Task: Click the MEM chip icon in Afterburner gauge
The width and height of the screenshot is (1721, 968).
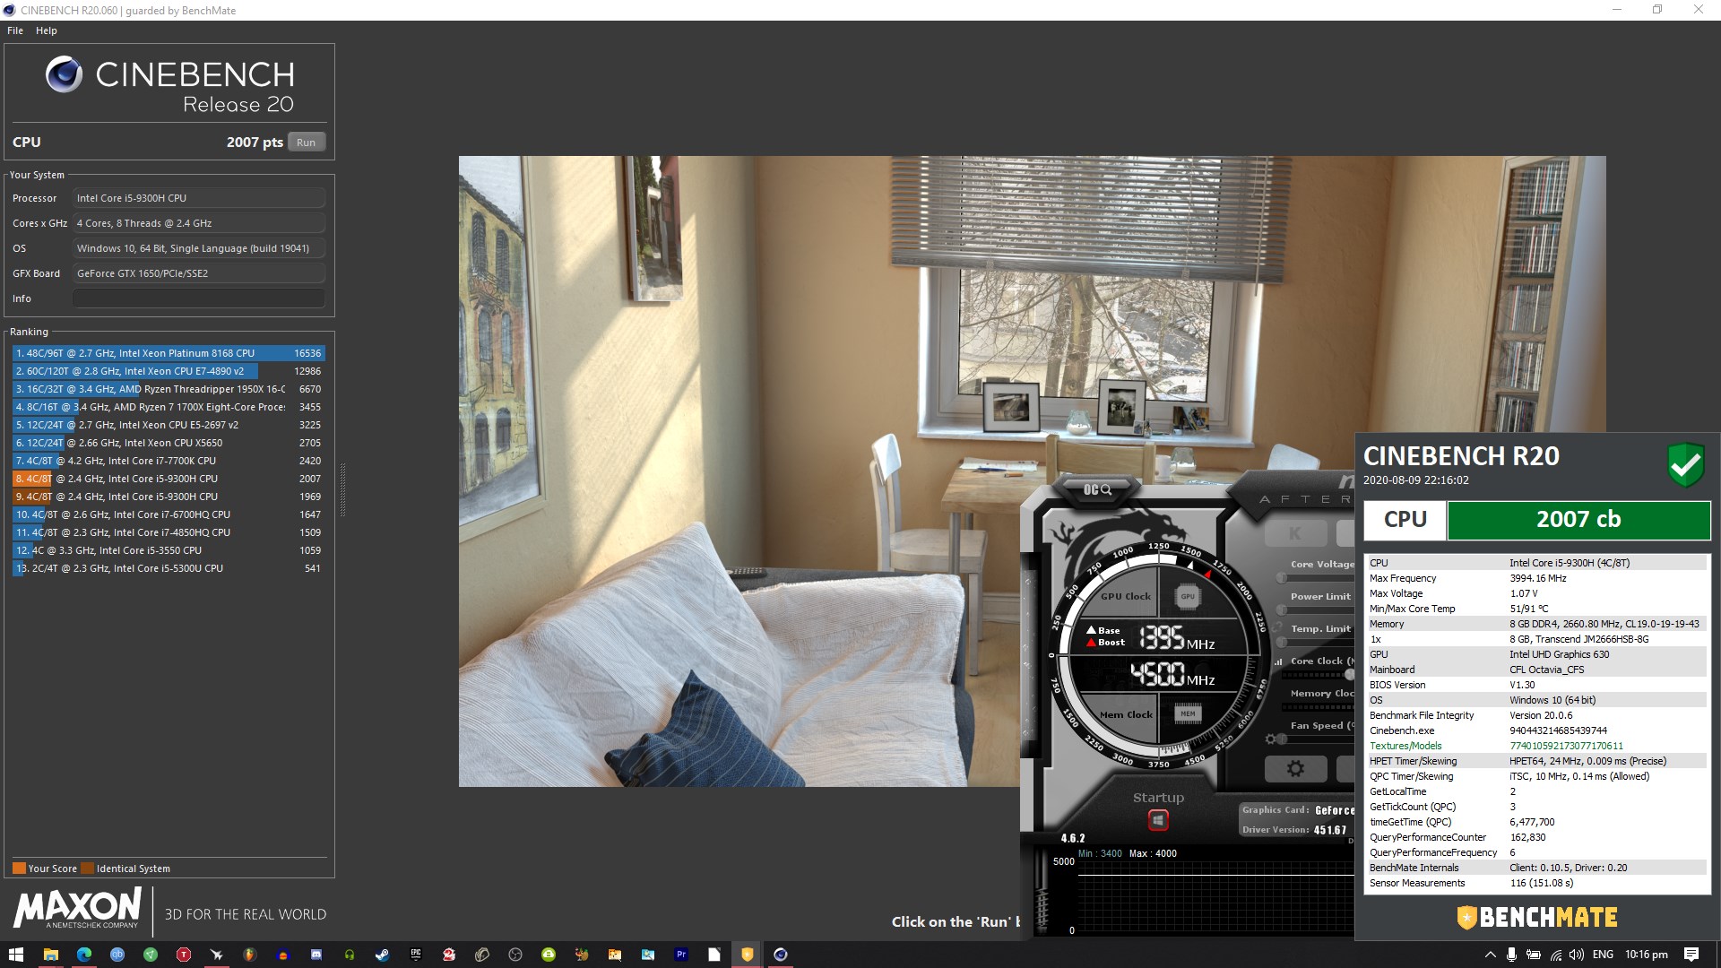Action: [1188, 713]
